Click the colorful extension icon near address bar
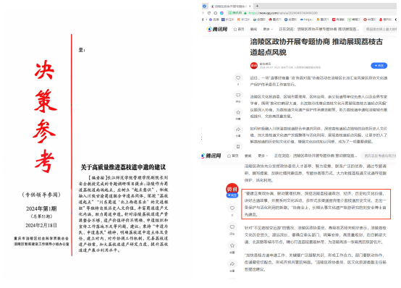 221,13
